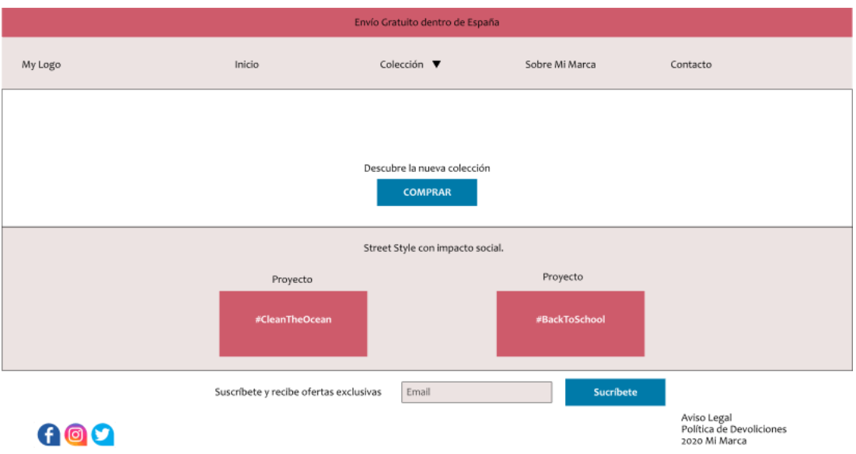This screenshot has height=454, width=856.
Task: Open Sobre Mi Marca page
Action: coord(560,65)
